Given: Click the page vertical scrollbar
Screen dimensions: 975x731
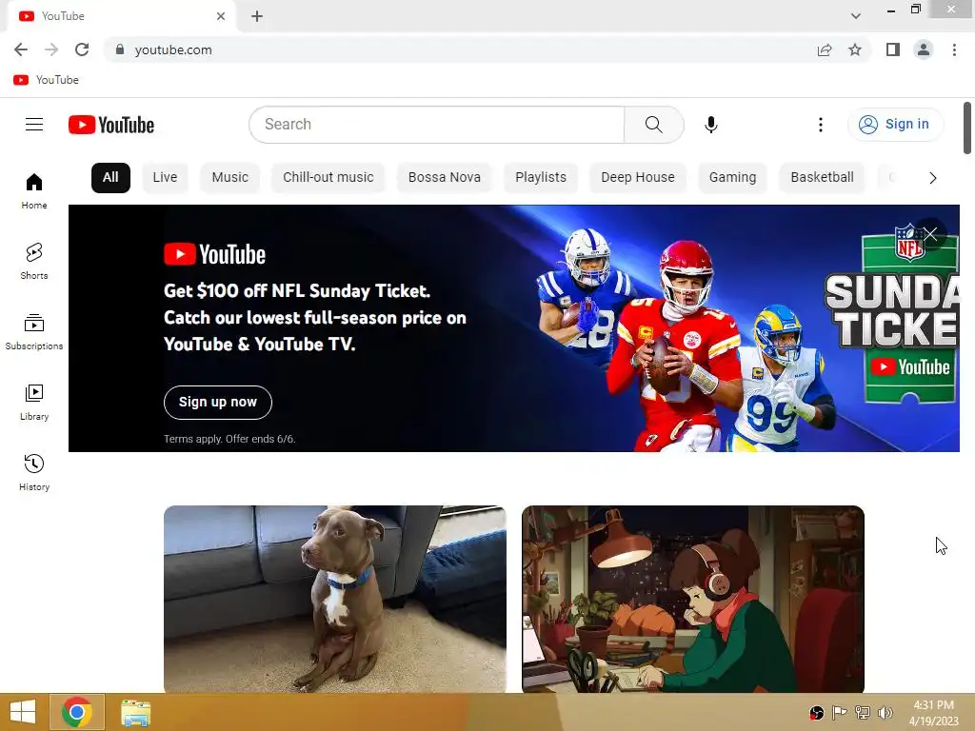Looking at the screenshot, I should click(967, 128).
